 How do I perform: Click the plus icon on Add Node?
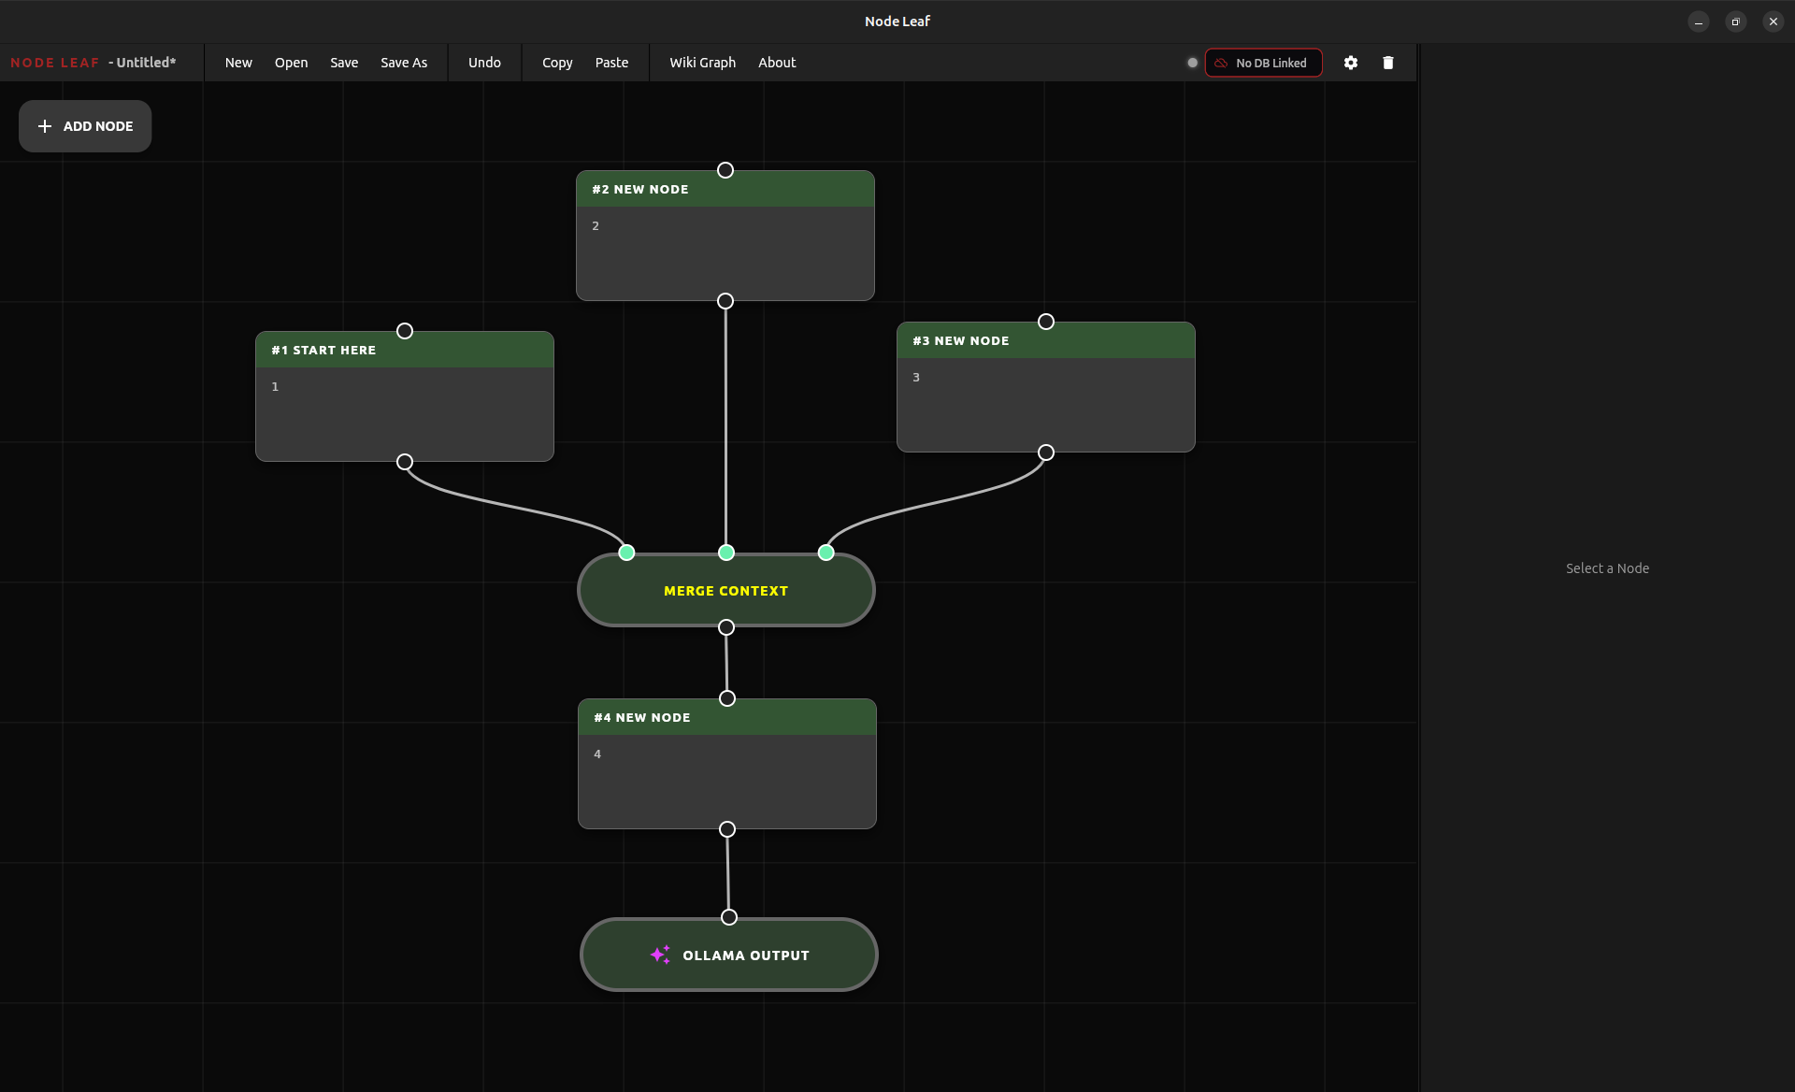44,126
